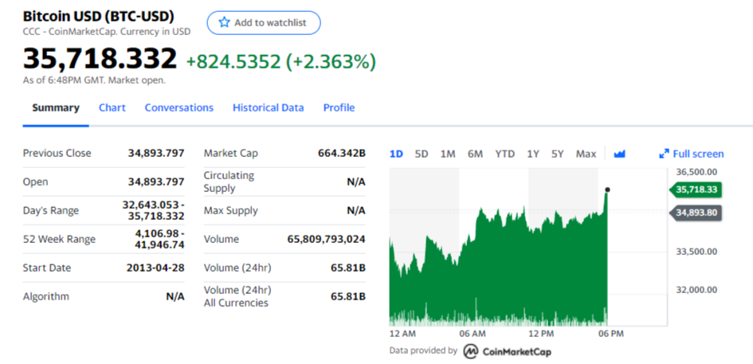This screenshot has height=364, width=753.
Task: Click the Circulating Supply label
Action: tap(229, 182)
